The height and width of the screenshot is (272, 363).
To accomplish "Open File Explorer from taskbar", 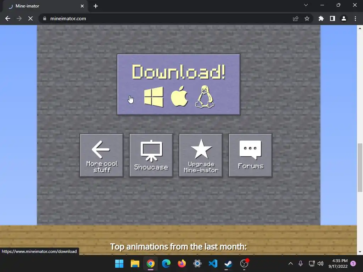I will coord(135,263).
